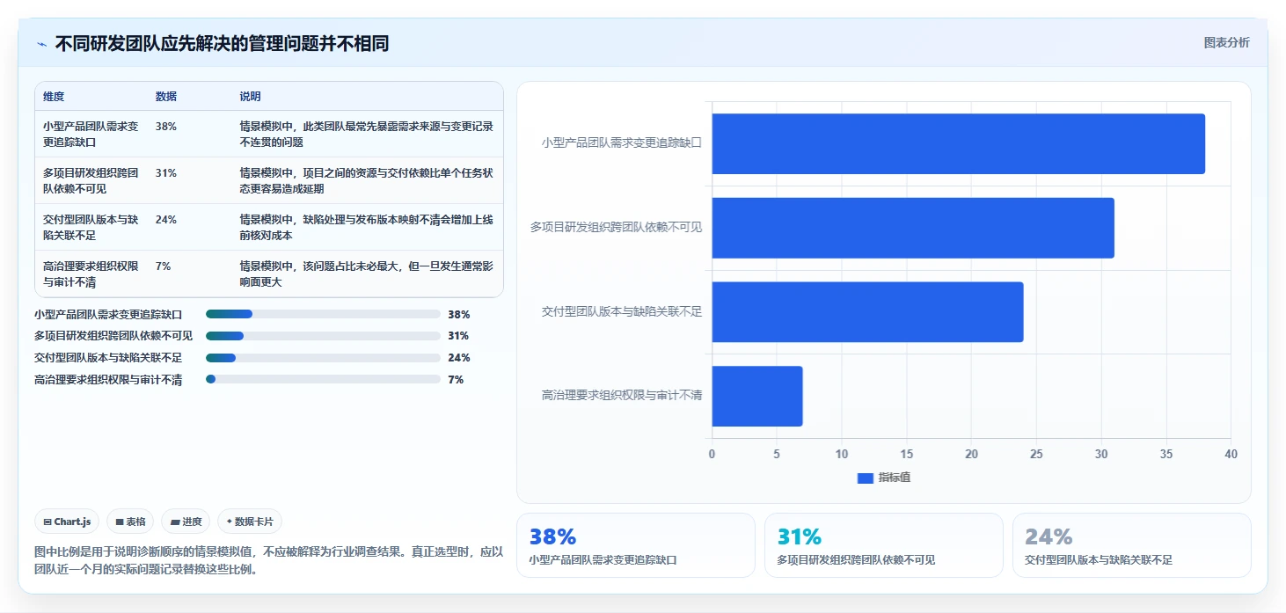Click the 38% figure beside the first progress bar

coord(459,314)
